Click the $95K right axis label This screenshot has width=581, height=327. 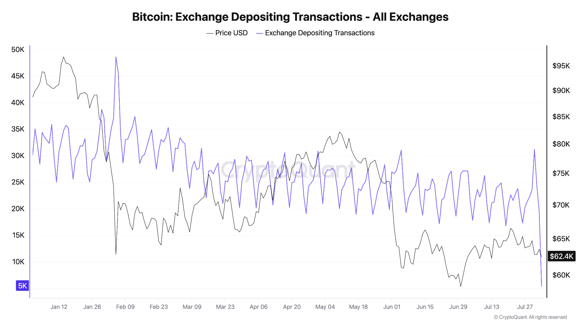[561, 66]
